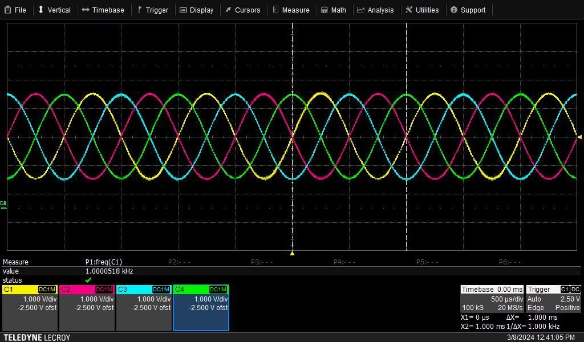Select the empty P2 measurement slot

179,262
